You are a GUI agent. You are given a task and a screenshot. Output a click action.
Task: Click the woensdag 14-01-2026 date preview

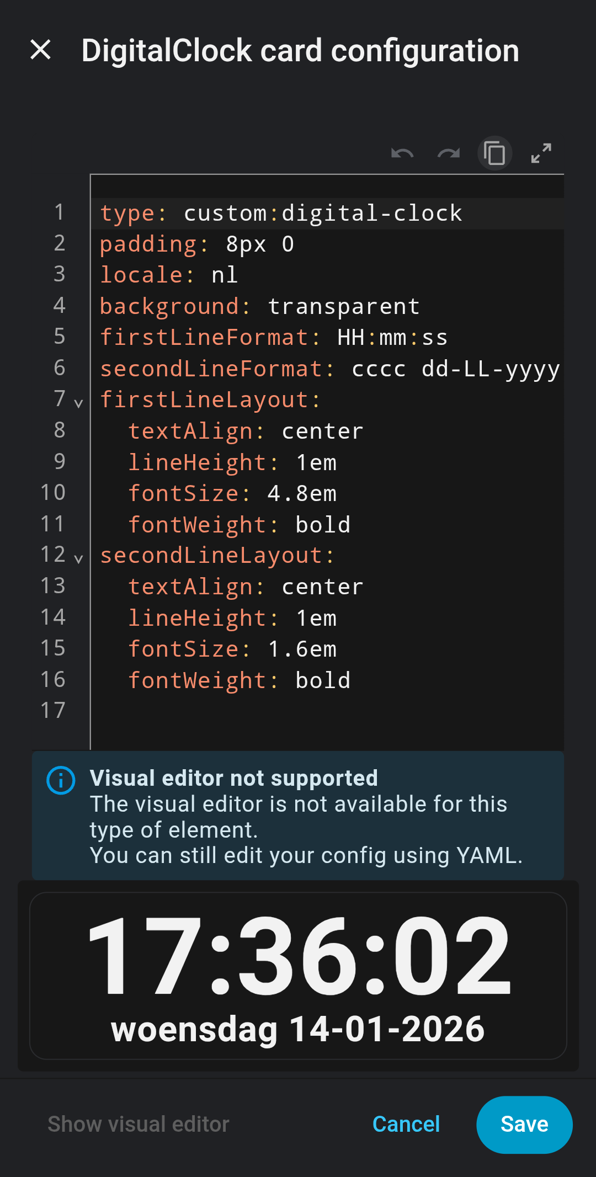tap(298, 1029)
